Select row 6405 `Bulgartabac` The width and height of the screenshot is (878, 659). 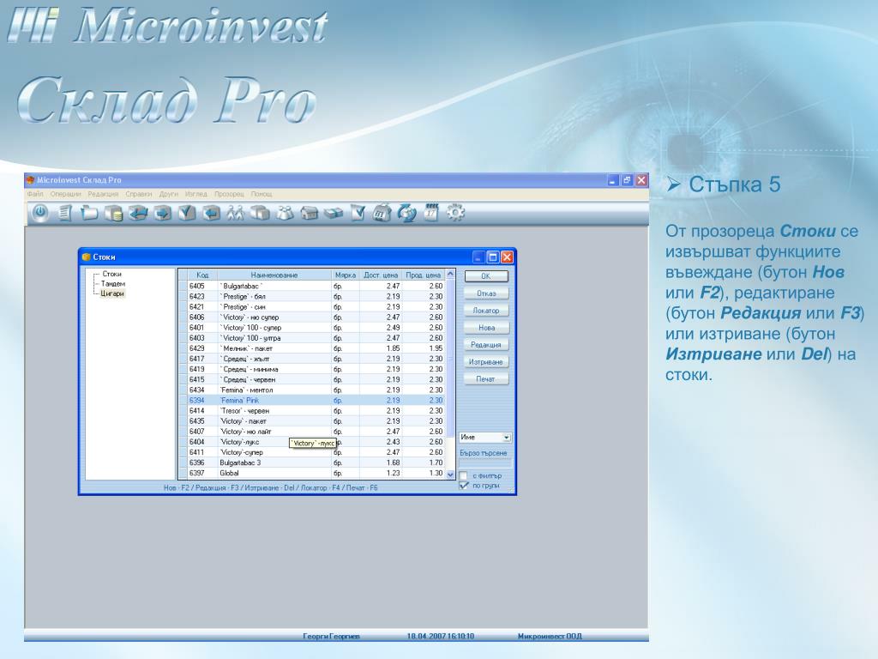point(312,286)
